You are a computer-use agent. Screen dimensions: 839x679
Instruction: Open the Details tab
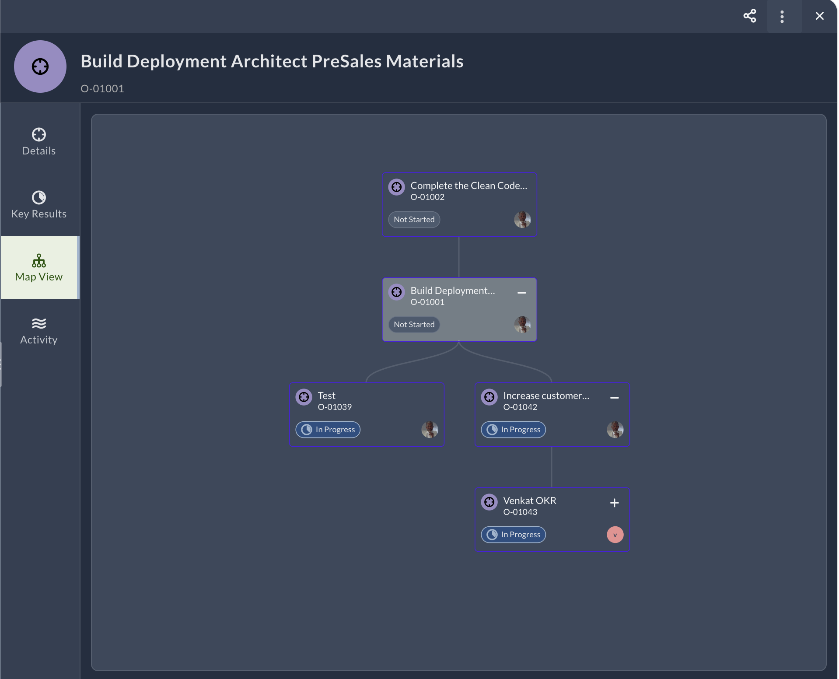tap(39, 142)
